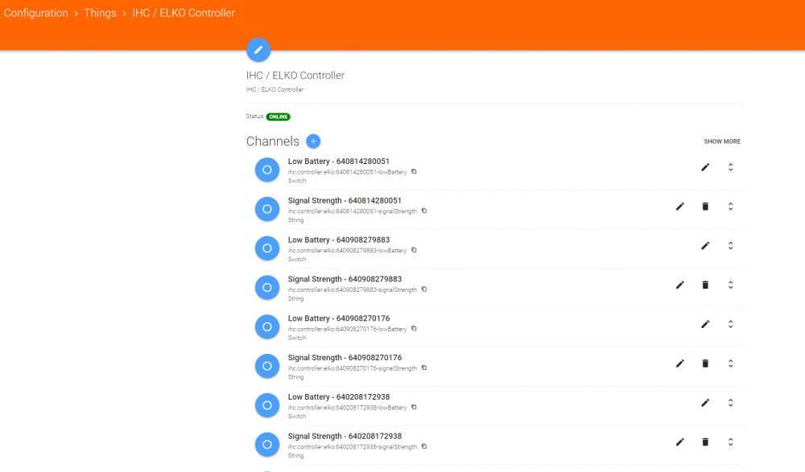Click the SHOW MORE button
The image size is (805, 472).
(x=722, y=142)
